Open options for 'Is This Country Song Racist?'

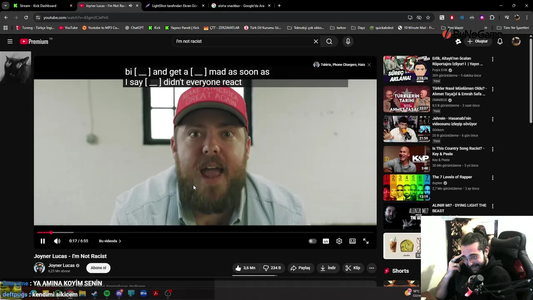tap(493, 149)
